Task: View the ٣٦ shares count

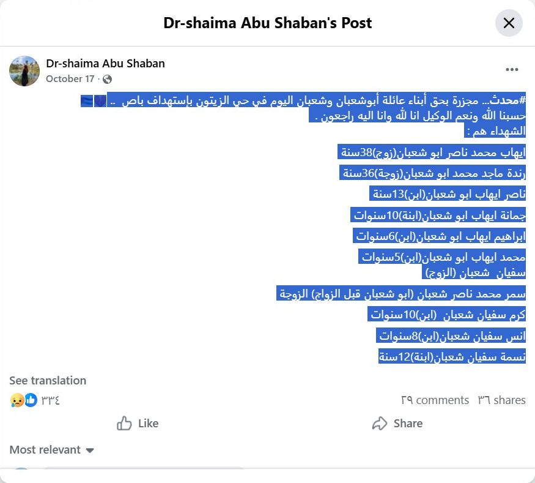Action: [x=501, y=400]
